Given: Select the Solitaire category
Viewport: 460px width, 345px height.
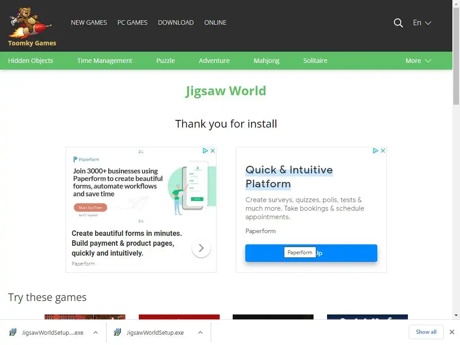Looking at the screenshot, I should click(315, 61).
